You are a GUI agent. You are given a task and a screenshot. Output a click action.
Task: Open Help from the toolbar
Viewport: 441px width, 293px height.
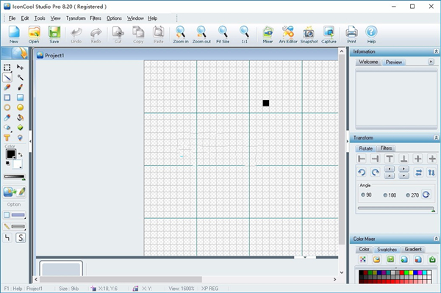[371, 35]
